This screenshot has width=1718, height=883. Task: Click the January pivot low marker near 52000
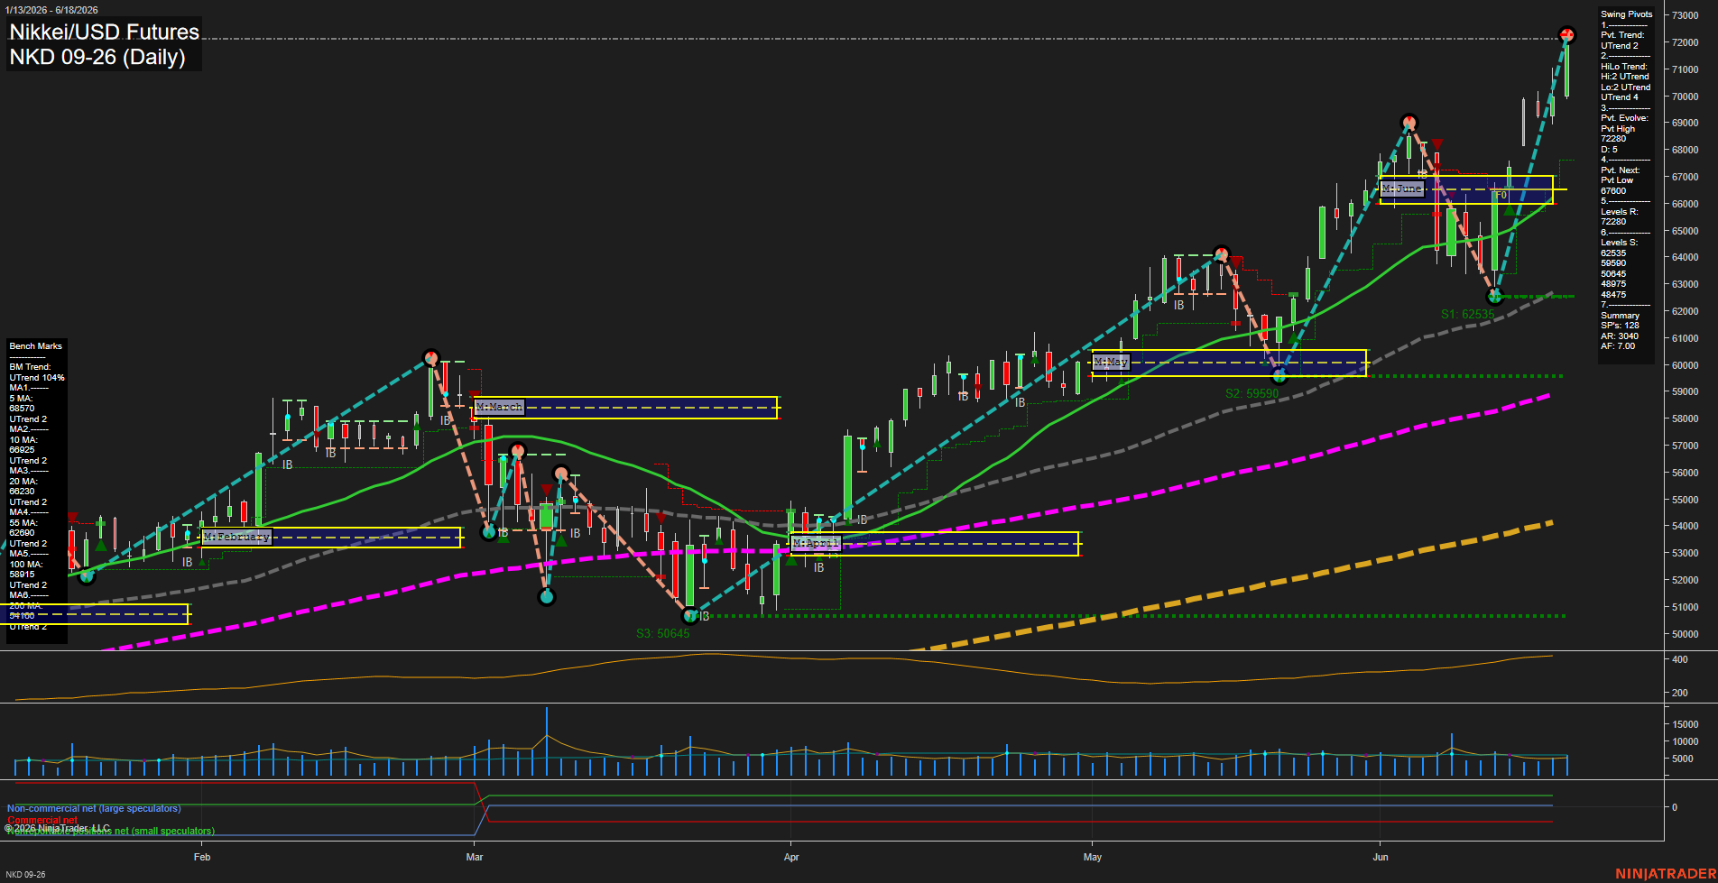[87, 576]
